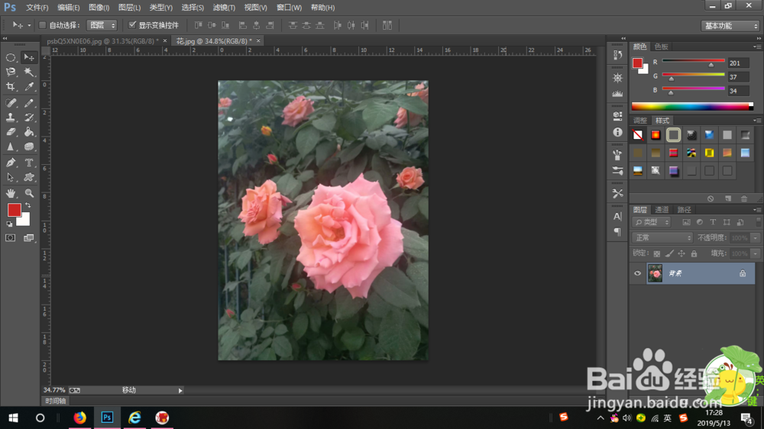Select the Pen tool

[x=10, y=163]
